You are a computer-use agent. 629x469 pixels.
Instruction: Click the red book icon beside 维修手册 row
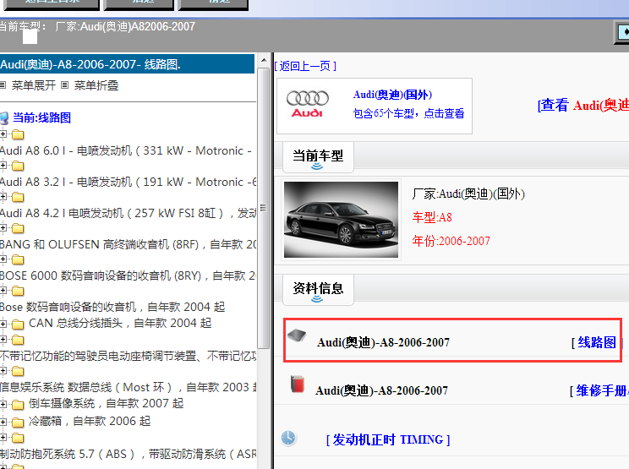pyautogui.click(x=298, y=384)
